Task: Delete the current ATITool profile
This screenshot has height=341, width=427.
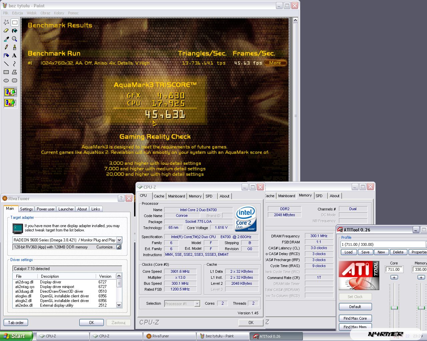Action: click(x=398, y=252)
